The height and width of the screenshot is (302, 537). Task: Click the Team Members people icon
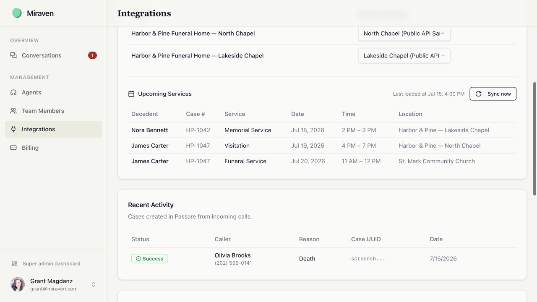coord(13,111)
